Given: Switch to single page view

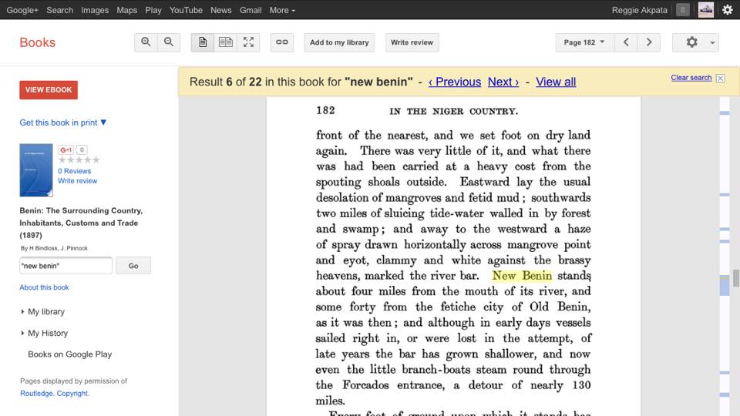Looking at the screenshot, I should (x=203, y=42).
